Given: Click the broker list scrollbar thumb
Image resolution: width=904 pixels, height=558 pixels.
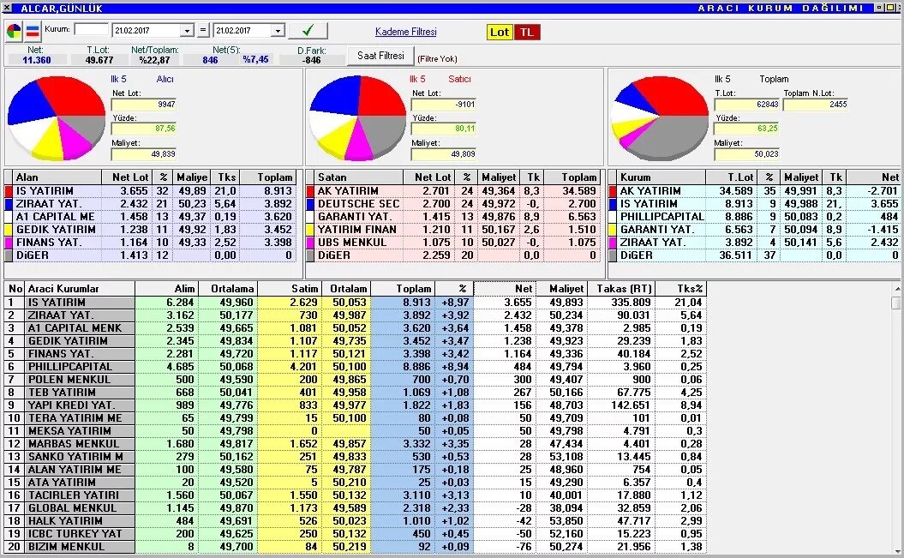Looking at the screenshot, I should coord(896,303).
